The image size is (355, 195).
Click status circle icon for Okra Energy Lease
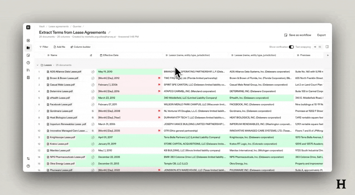[x=93, y=164]
